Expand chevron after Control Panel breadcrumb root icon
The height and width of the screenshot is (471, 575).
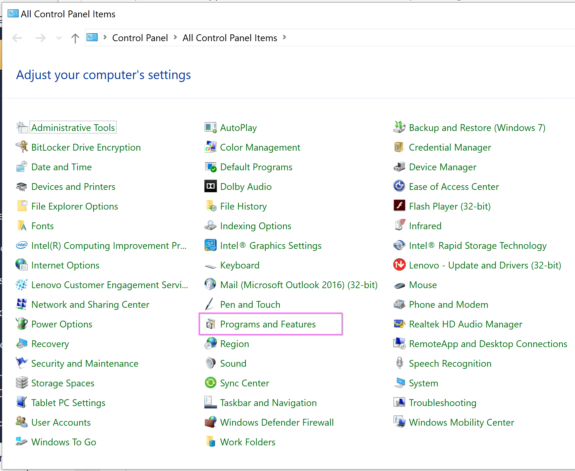[x=105, y=37]
